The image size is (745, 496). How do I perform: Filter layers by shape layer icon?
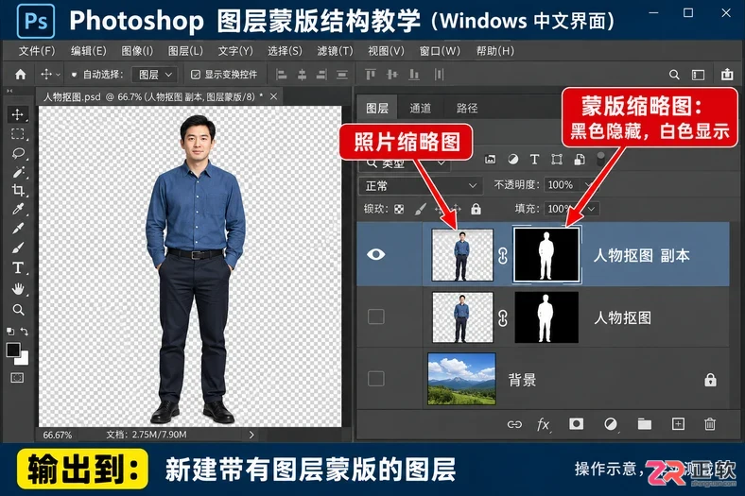pos(556,160)
